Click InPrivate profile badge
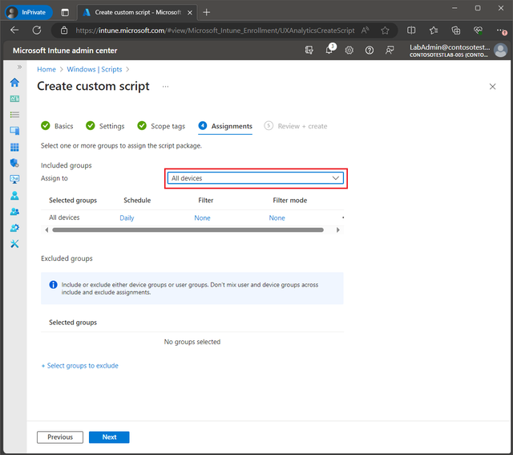Screen dimensions: 513x455 click(x=29, y=13)
